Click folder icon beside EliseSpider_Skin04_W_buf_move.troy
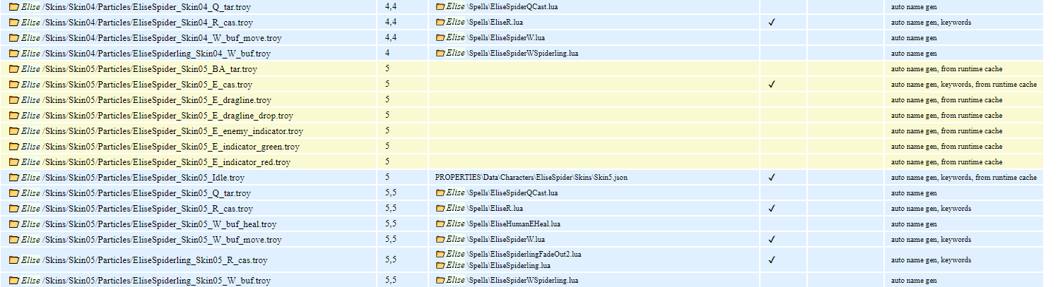 [13, 38]
